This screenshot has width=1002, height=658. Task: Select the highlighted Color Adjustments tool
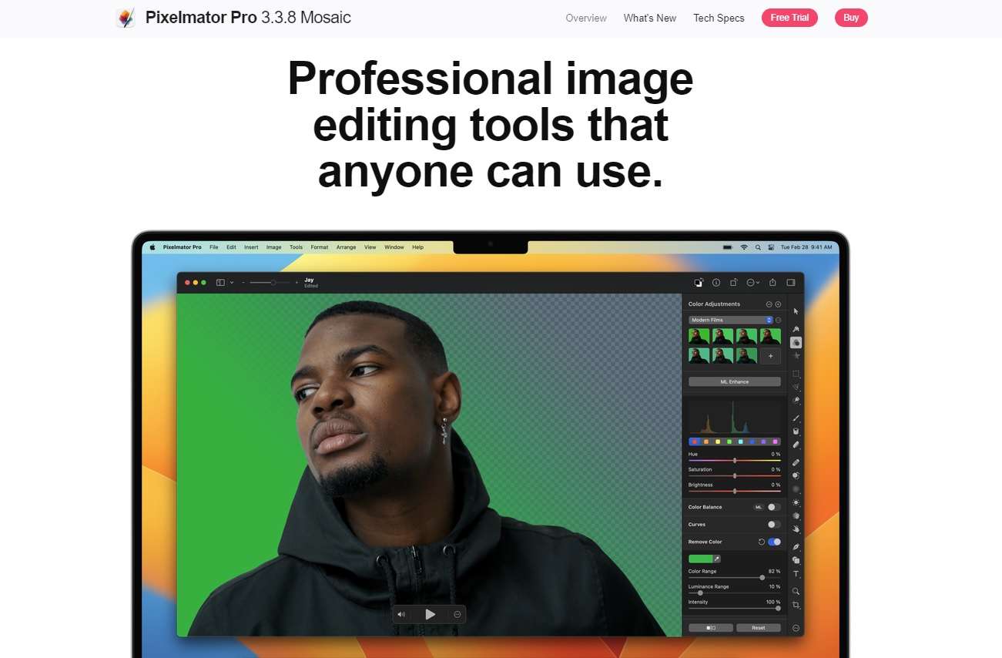(x=796, y=342)
